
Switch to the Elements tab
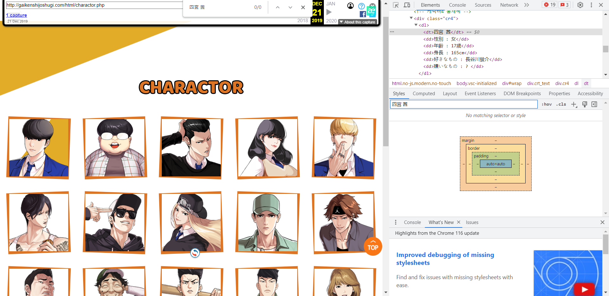click(x=430, y=5)
